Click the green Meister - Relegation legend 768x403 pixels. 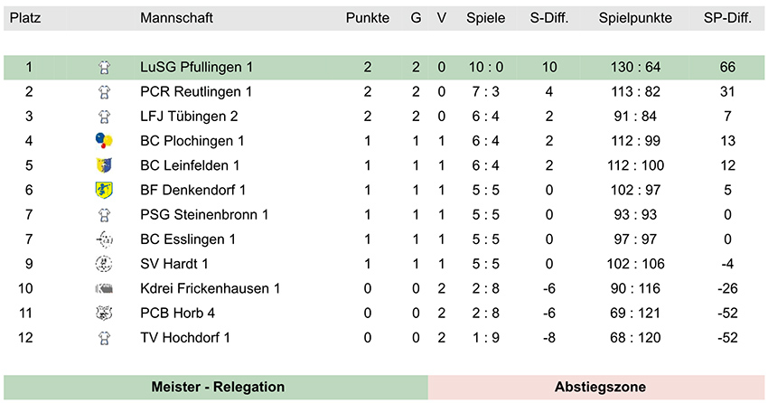click(216, 387)
